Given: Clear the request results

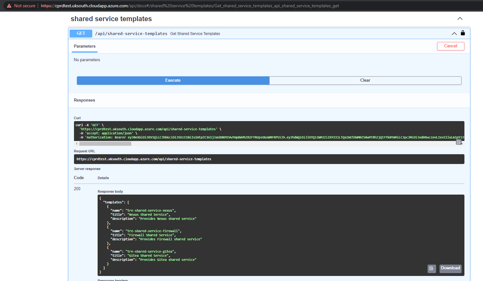Looking at the screenshot, I should click(365, 80).
